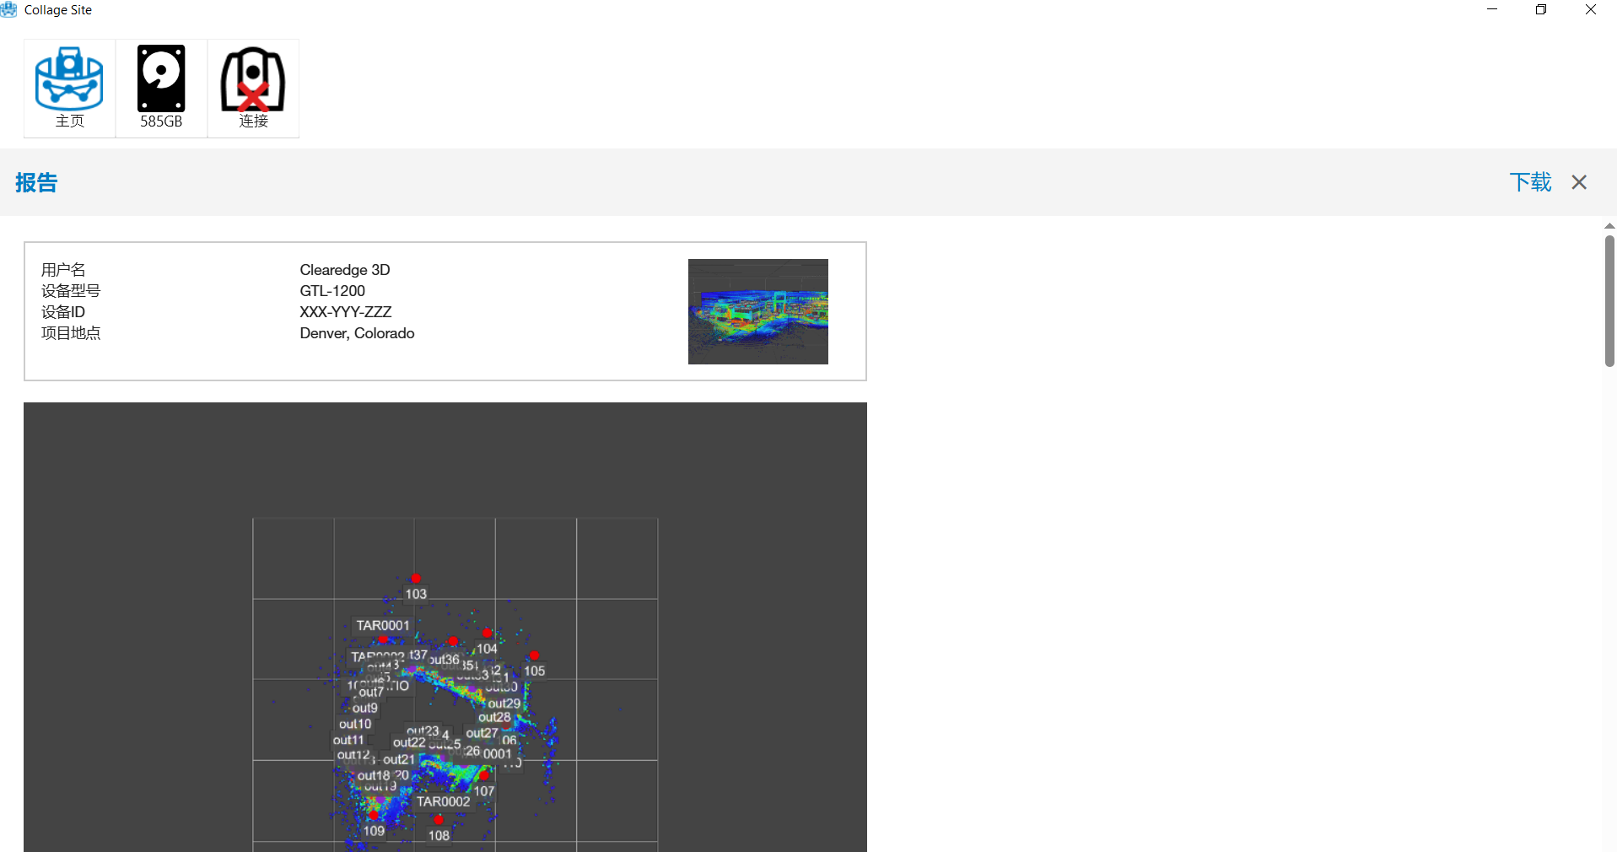This screenshot has width=1617, height=852.
Task: Click the out10 scan label
Action: 355,724
